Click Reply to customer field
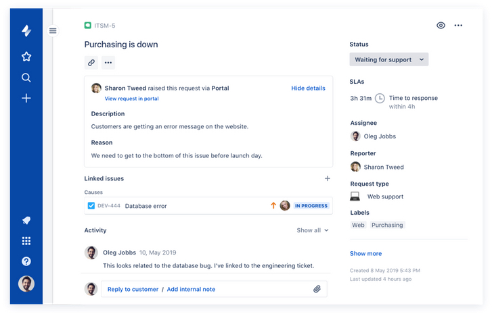492x316 pixels. point(133,289)
